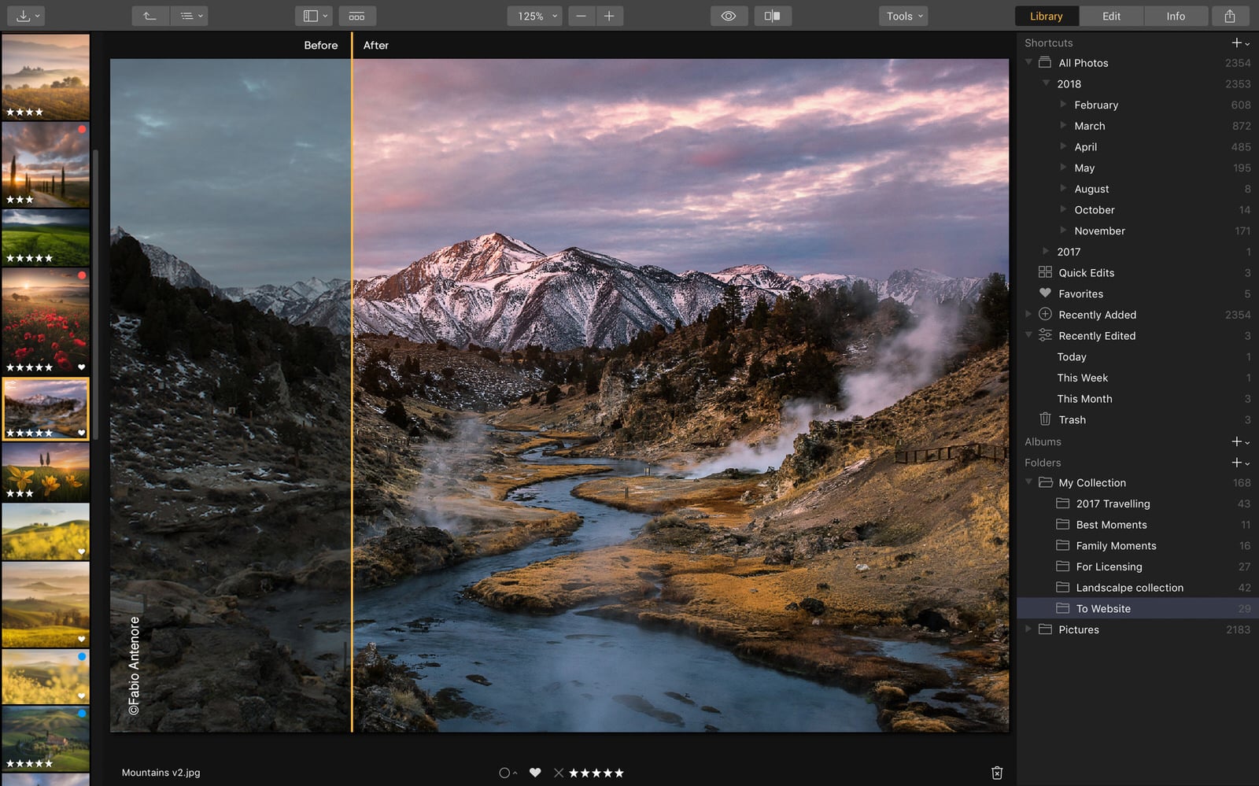Enable the quick preview eye icon

728,15
